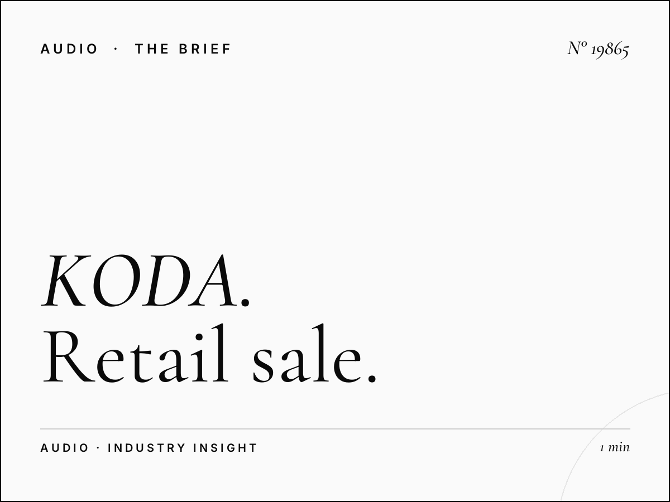Click the Nº symbol at top right

pos(577,49)
